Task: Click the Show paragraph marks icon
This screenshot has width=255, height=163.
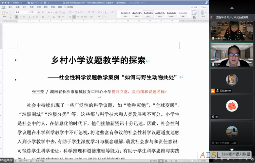Action: coord(112,12)
